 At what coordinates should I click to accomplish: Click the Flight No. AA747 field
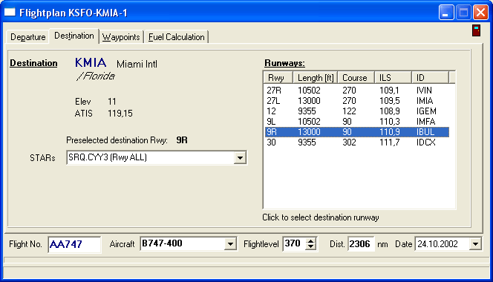point(74,244)
